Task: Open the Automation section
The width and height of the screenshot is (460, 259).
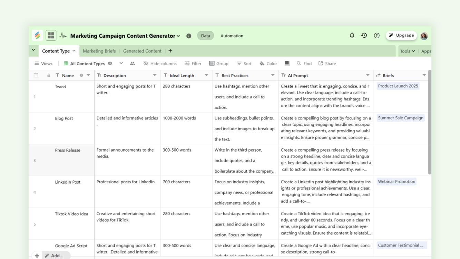Action: [x=232, y=36]
